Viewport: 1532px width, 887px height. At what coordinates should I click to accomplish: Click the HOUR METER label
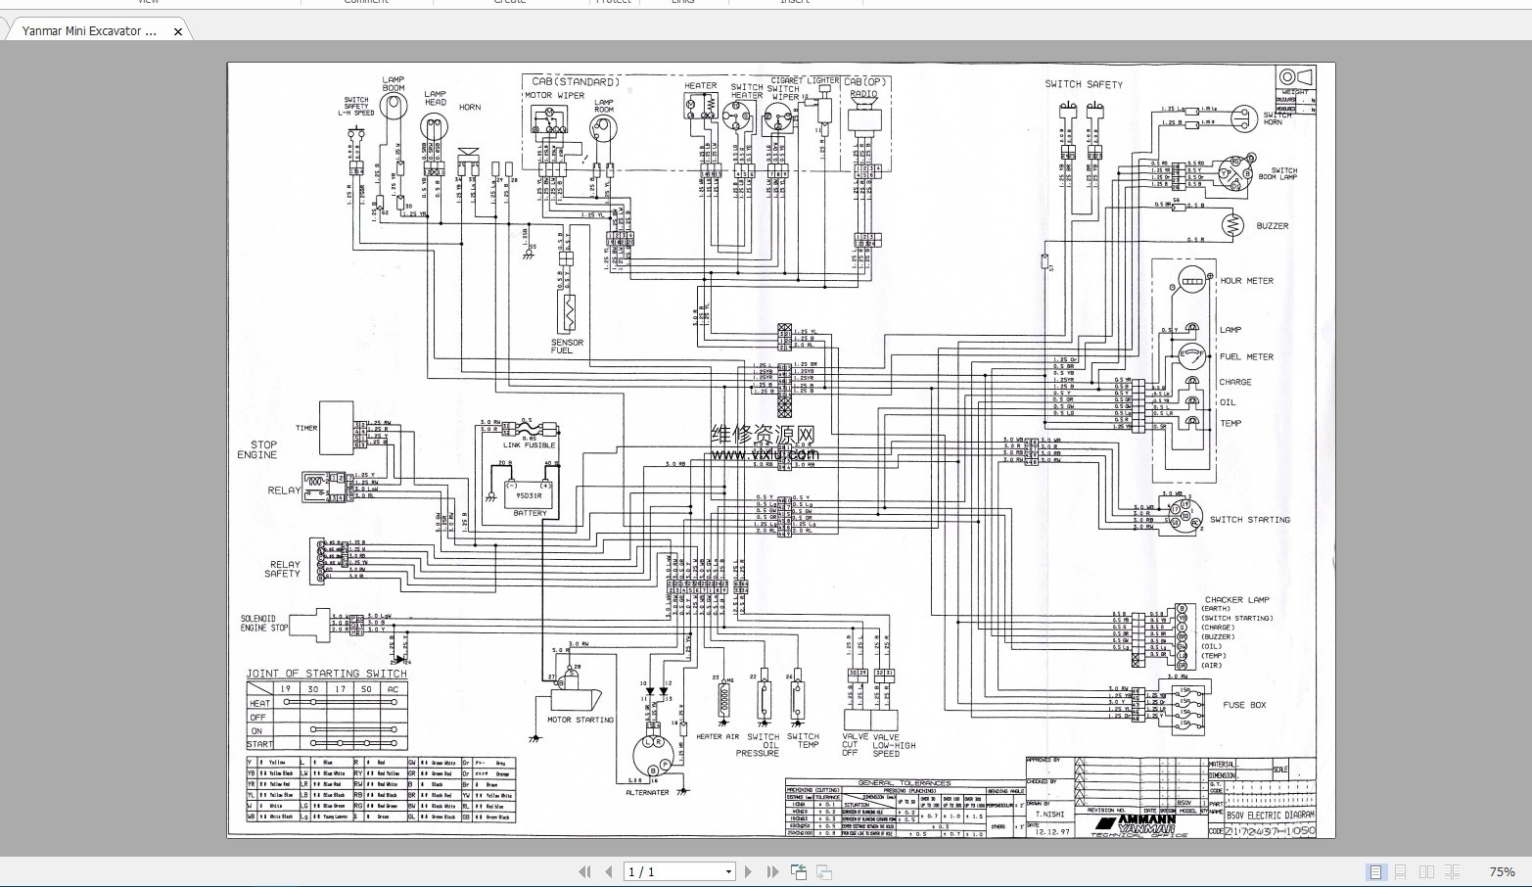1247,281
